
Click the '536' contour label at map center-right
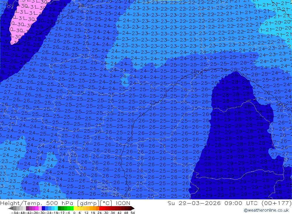198,73
